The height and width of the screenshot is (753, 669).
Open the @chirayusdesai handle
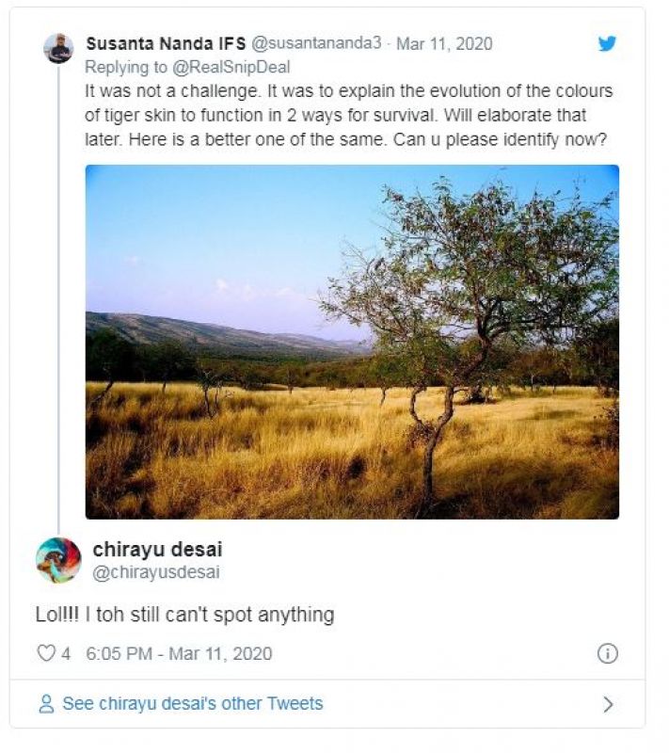click(155, 572)
